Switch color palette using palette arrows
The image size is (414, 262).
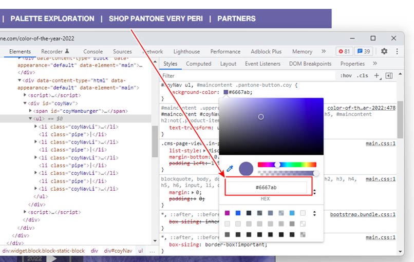coord(315,213)
